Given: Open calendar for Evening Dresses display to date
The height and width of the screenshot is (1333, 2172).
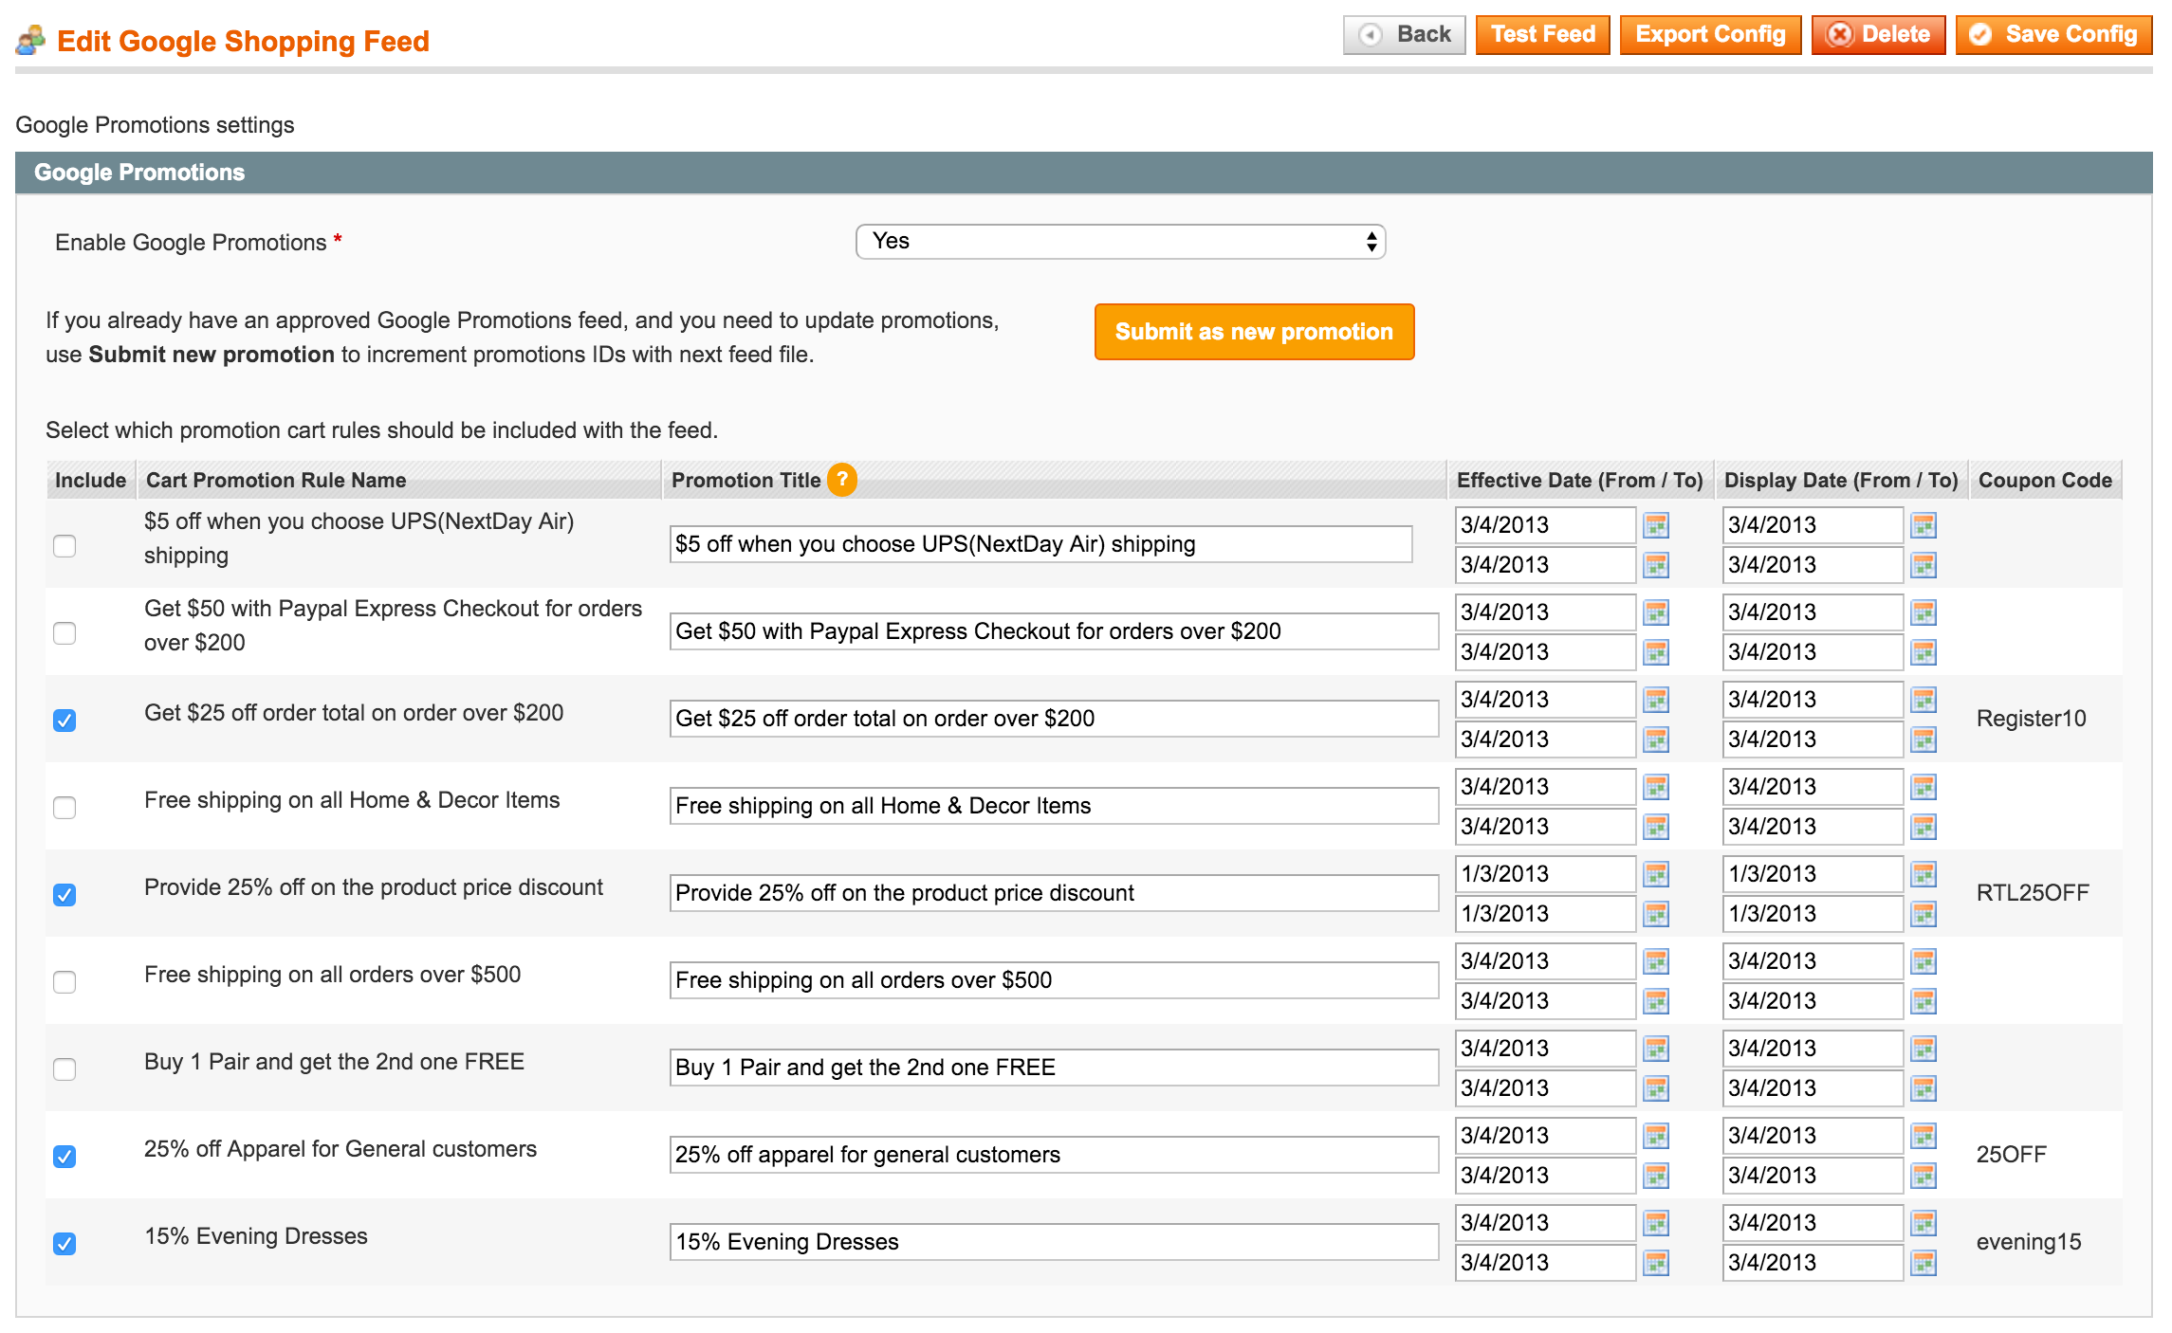Looking at the screenshot, I should click(1924, 1263).
